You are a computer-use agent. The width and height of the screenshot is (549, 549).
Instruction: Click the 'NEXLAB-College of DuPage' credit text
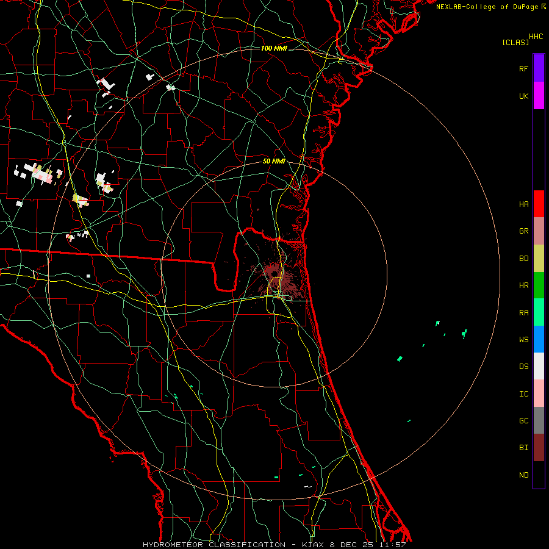point(487,7)
